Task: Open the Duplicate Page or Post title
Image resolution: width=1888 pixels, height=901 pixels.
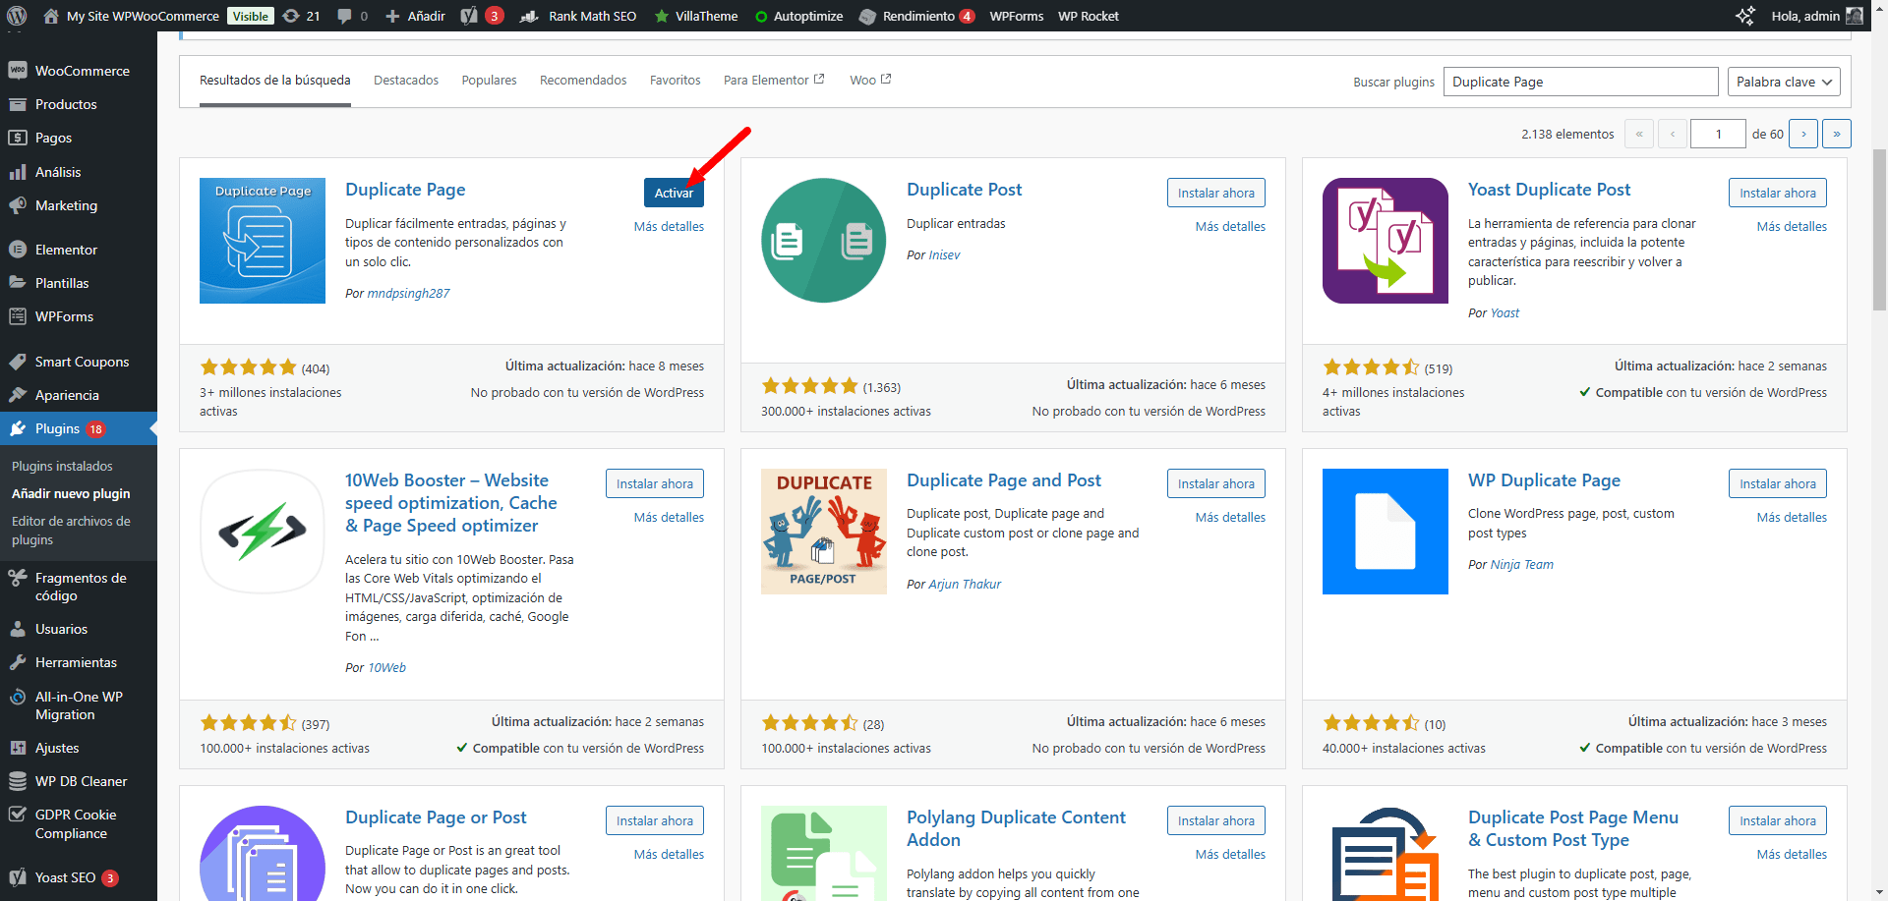Action: point(436,817)
